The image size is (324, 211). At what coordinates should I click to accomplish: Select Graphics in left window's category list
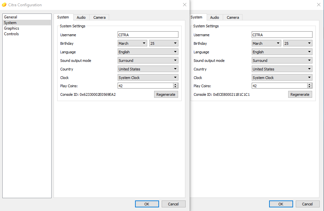coord(27,28)
